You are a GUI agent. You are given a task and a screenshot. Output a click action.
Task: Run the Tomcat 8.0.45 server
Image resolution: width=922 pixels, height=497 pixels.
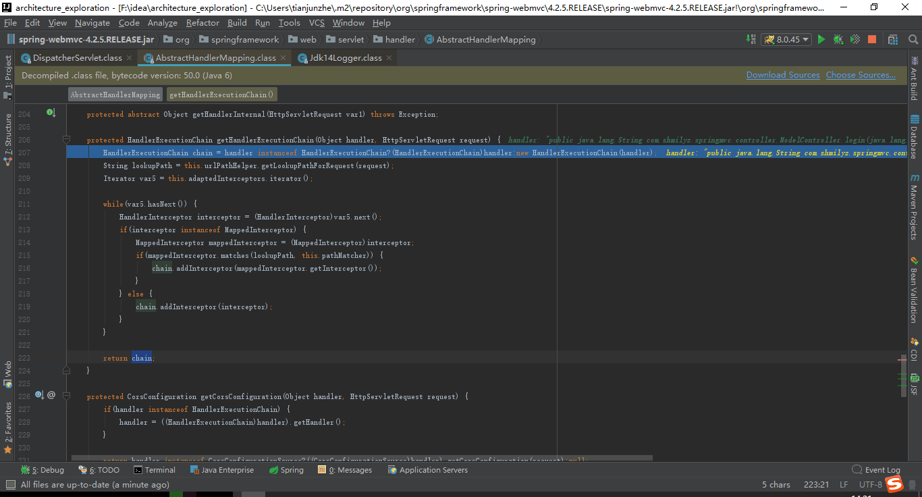click(x=821, y=39)
